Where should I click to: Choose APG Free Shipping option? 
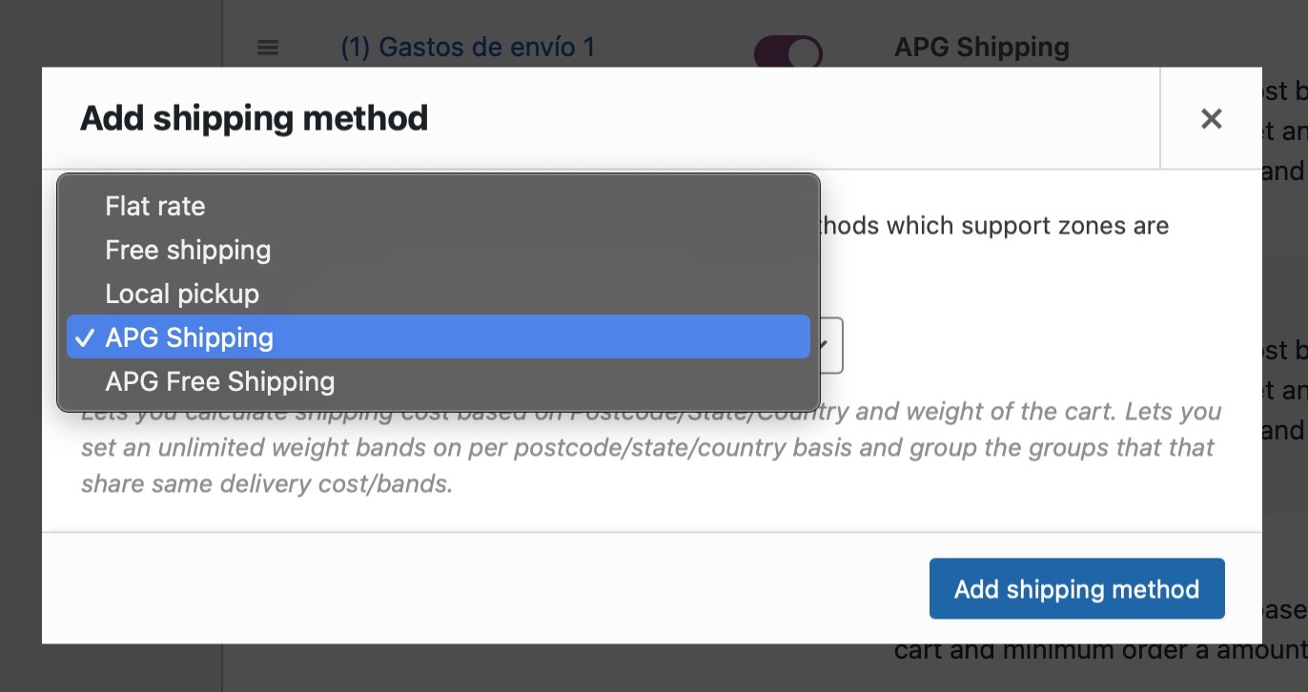click(x=220, y=381)
